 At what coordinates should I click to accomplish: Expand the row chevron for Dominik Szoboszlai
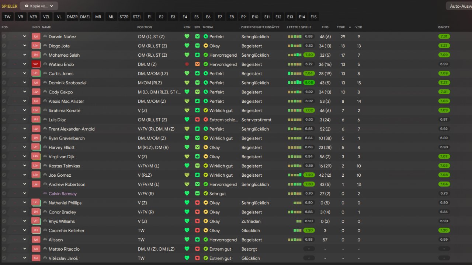click(25, 83)
